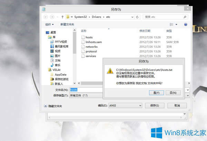Click the 保存(S) button
This screenshot has width=207, height=141.
[x=155, y=106]
